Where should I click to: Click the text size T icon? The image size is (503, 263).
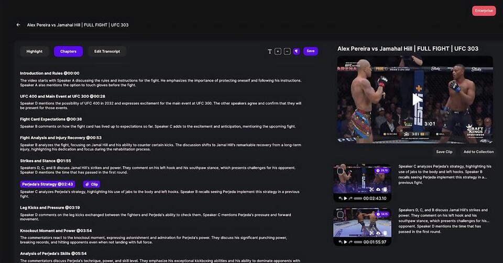click(270, 51)
